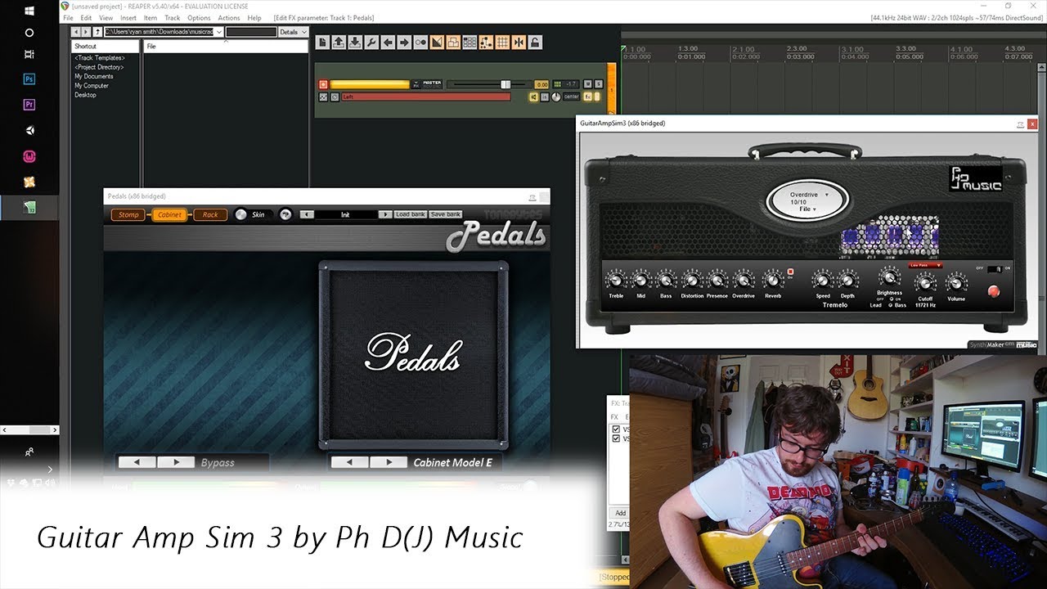The image size is (1047, 589).
Task: Click the Open project (upload arrow) toolbar icon
Action: pos(339,43)
